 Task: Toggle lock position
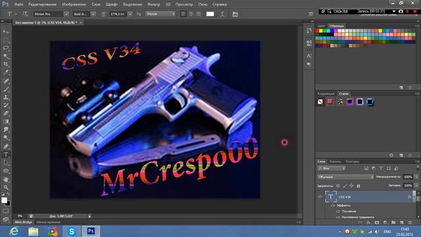tap(351, 186)
